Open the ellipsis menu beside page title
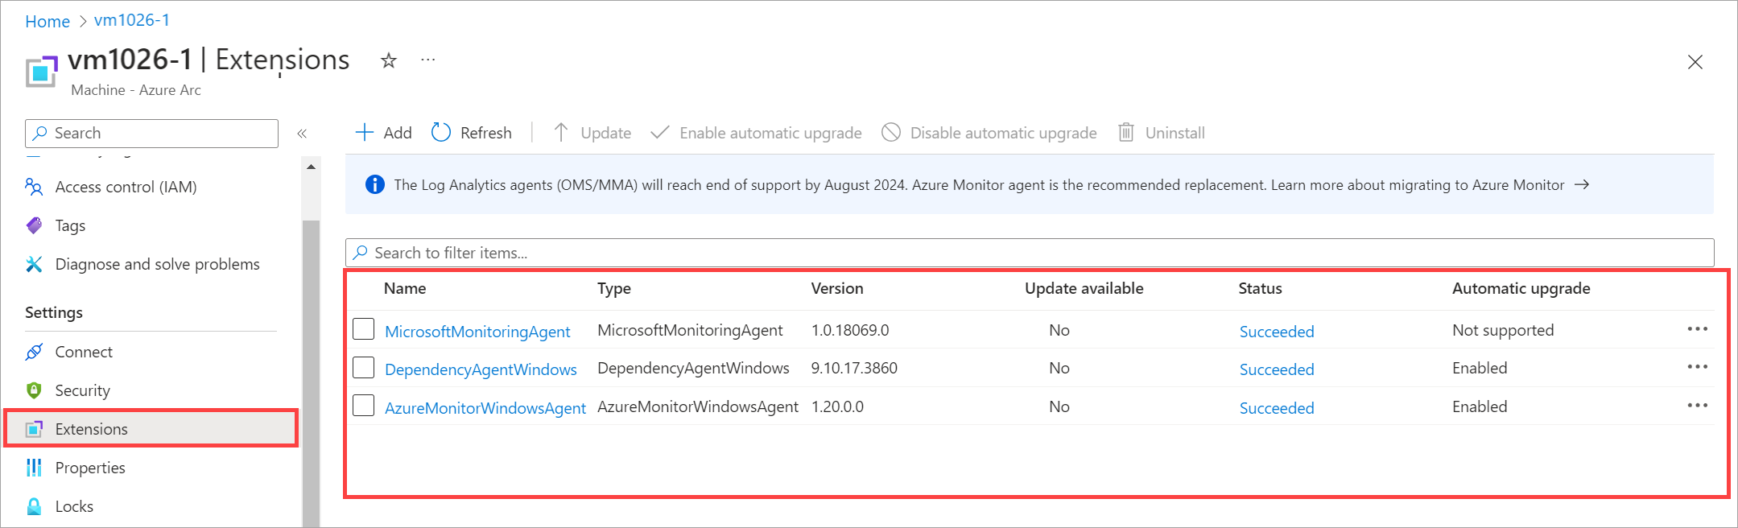The width and height of the screenshot is (1738, 528). tap(428, 60)
